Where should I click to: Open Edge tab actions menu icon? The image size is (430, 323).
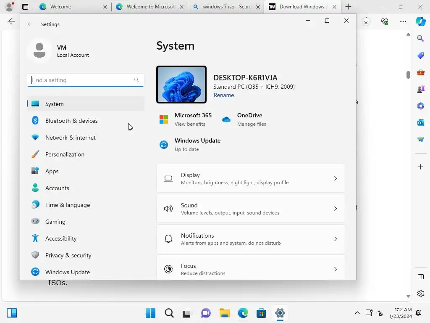25,7
